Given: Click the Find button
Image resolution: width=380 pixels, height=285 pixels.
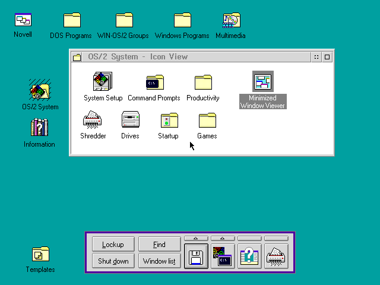Looking at the screenshot, I should 160,244.
